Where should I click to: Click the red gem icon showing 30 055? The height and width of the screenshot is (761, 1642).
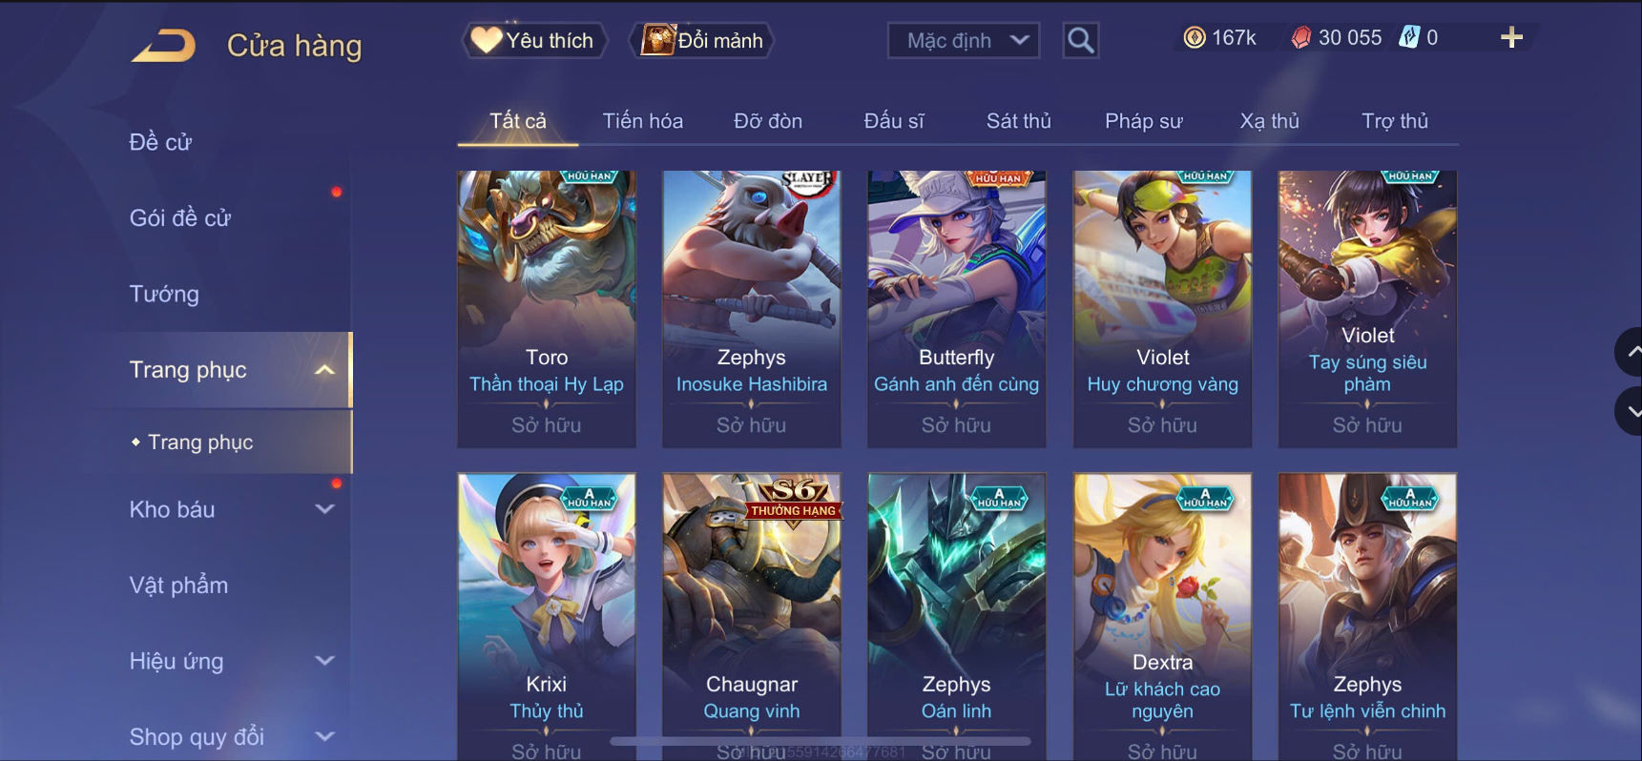pyautogui.click(x=1300, y=37)
